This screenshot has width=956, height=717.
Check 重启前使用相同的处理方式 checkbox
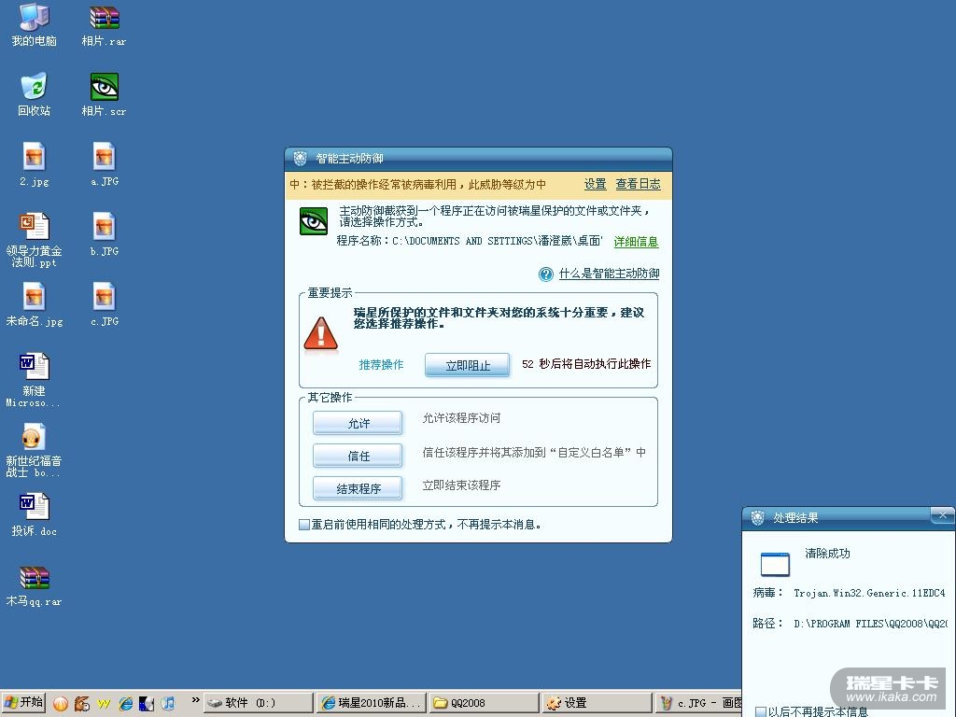click(x=304, y=525)
